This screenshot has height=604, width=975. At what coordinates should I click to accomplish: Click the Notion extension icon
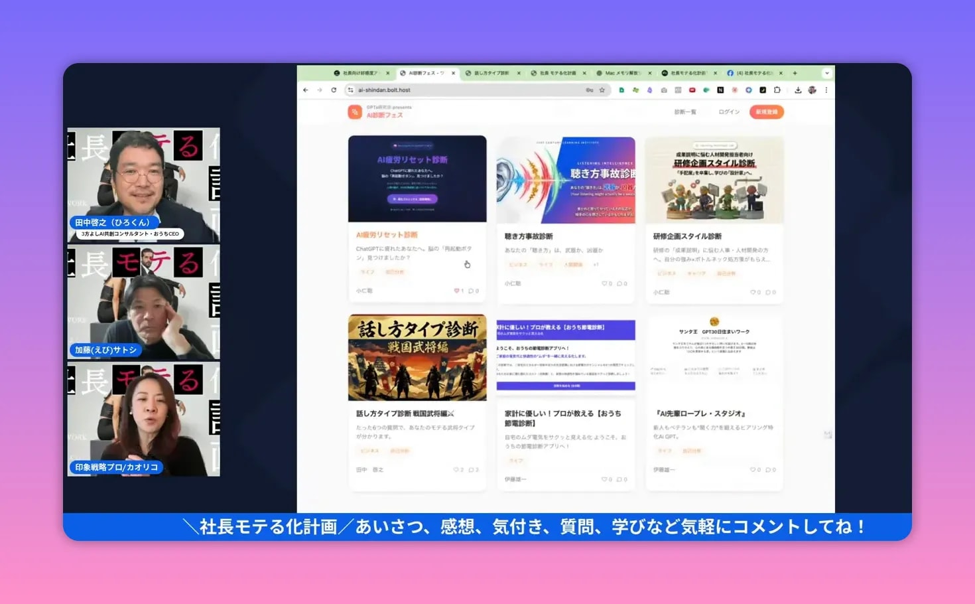(720, 90)
